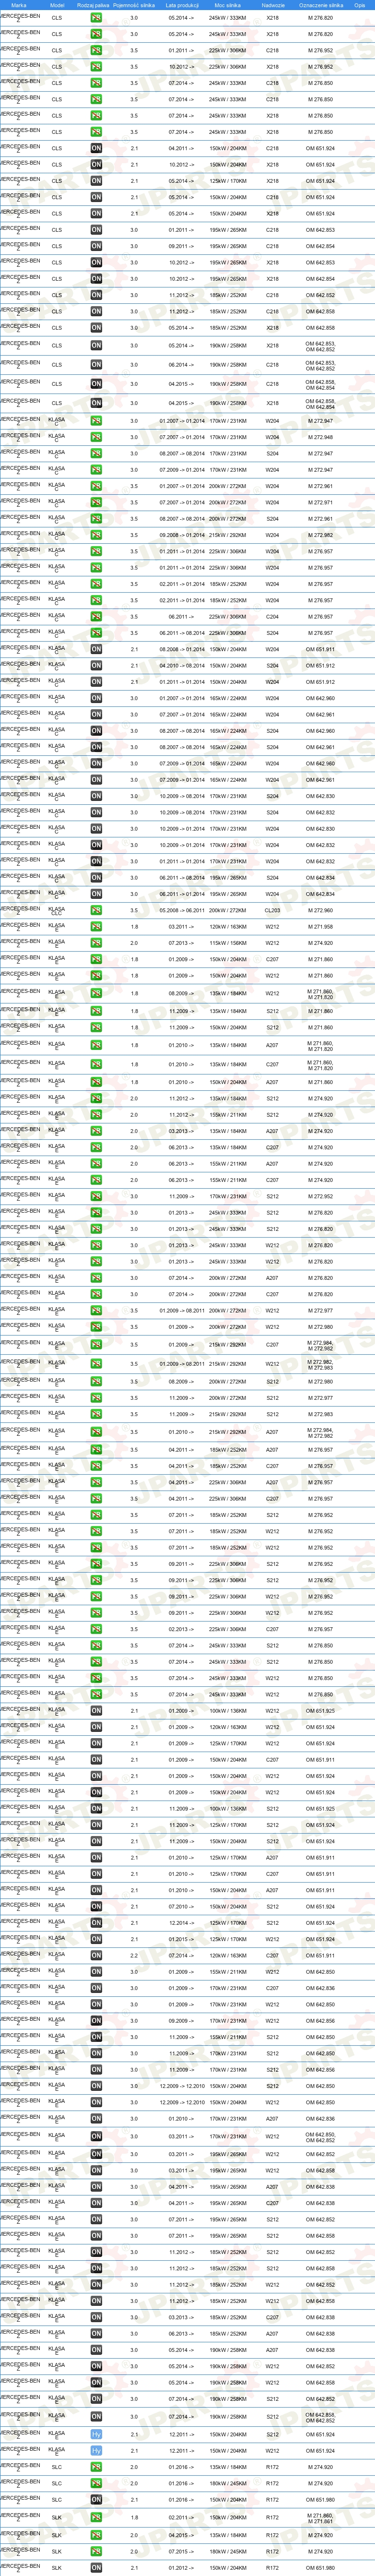Viewport: 375px width, 2576px height.
Task: Click the ON diesel icon in the 04.2010 -> 08.2014 S204 row
Action: click(x=96, y=666)
